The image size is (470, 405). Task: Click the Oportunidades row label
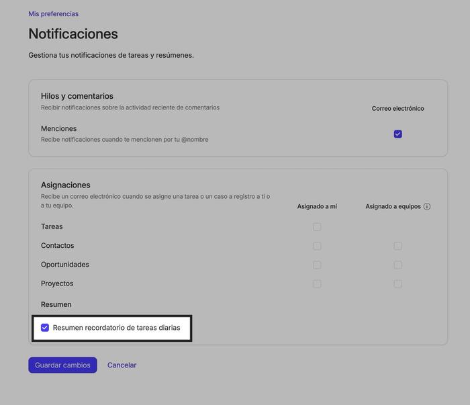point(65,265)
